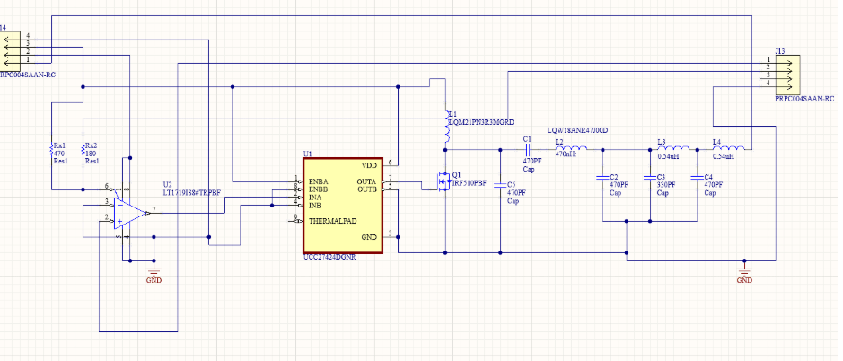The height and width of the screenshot is (361, 843).
Task: Select capacitor C3 symbol
Action: tap(649, 177)
